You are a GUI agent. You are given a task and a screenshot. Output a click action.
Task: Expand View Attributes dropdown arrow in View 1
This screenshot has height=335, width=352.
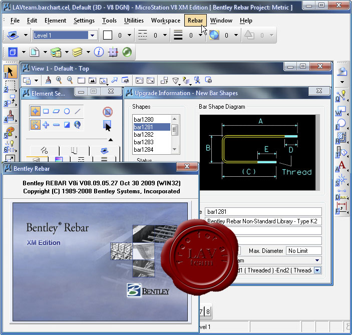(36, 81)
